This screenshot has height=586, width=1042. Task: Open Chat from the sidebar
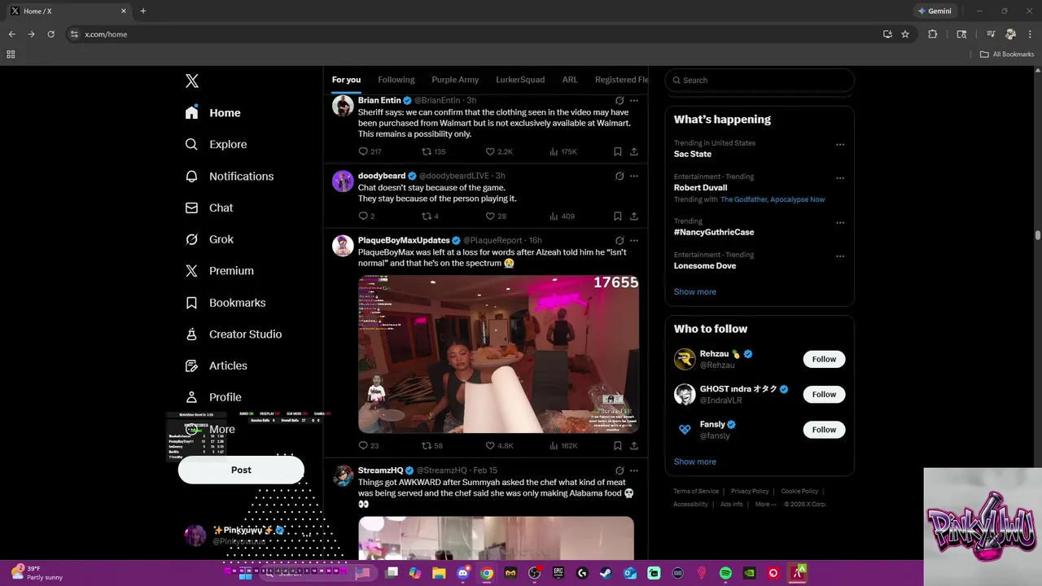click(x=209, y=208)
